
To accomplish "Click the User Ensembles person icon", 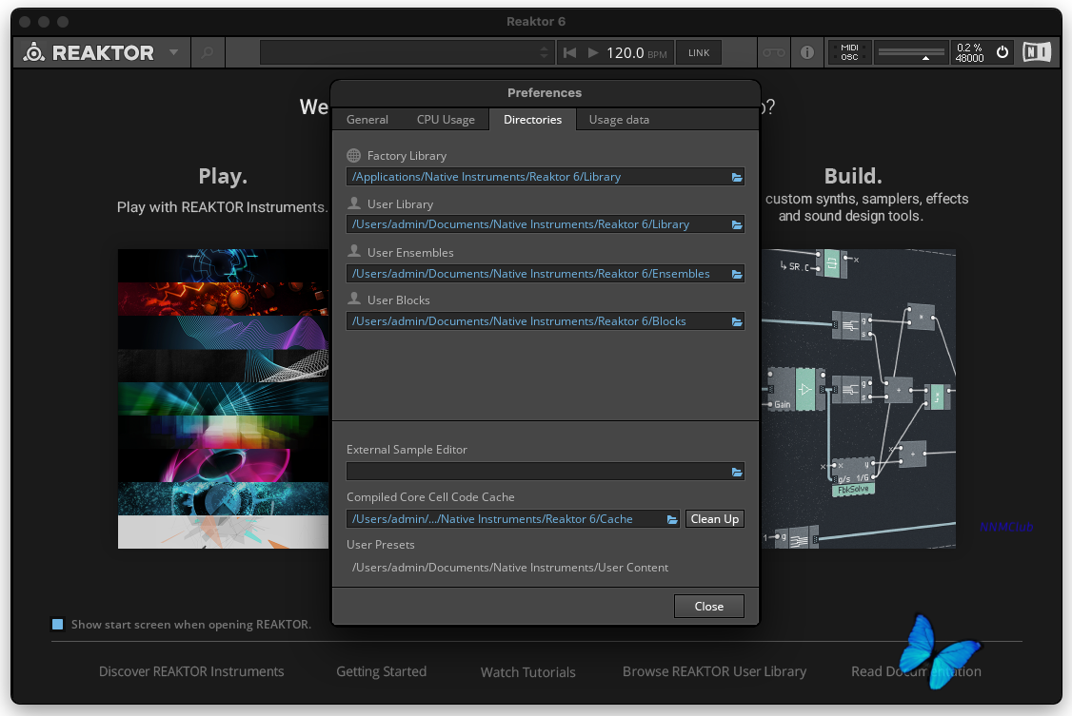I will (354, 251).
